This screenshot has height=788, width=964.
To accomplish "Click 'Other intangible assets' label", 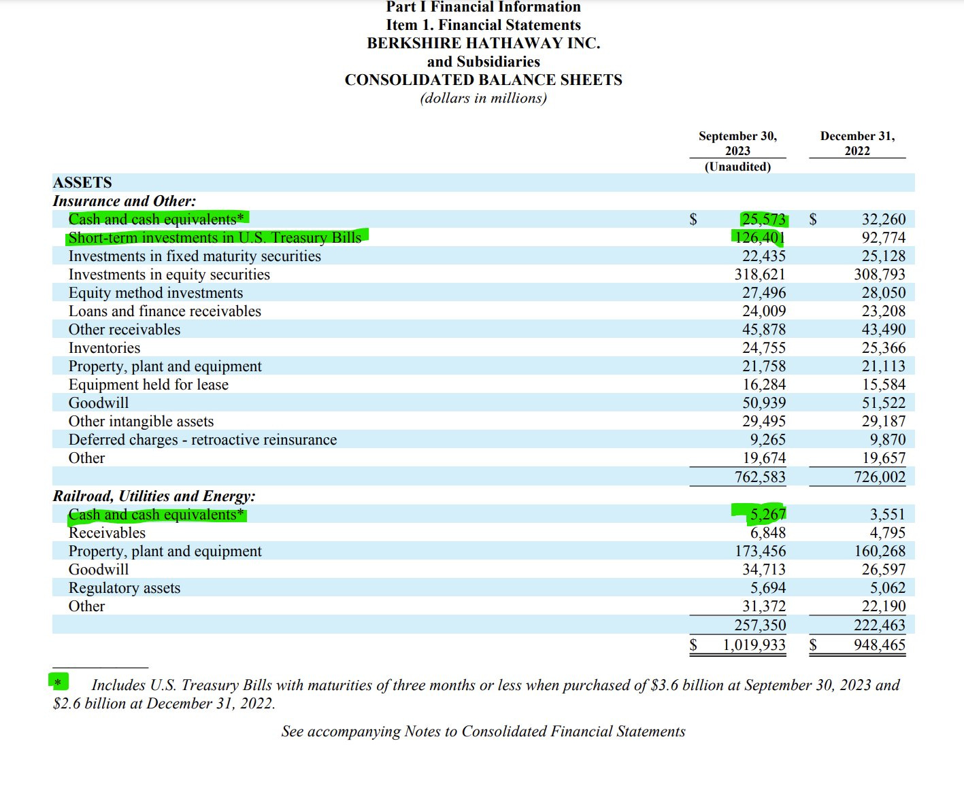I will click(141, 421).
